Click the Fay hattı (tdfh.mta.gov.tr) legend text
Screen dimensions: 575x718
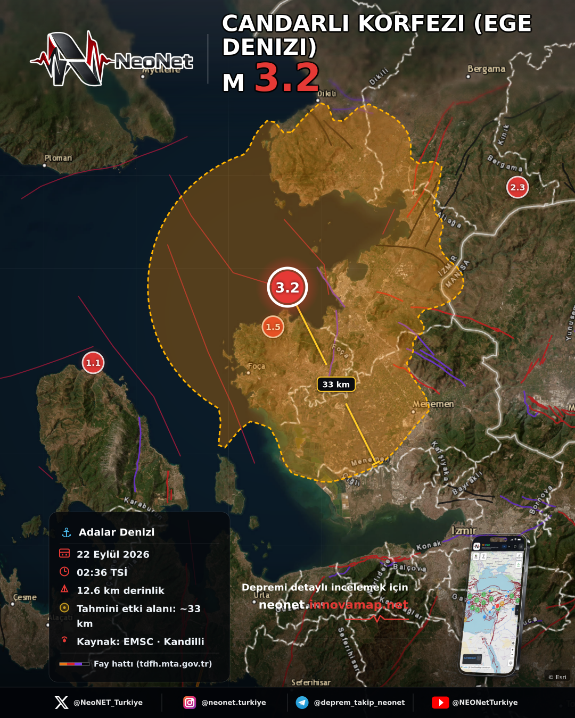coord(153,664)
